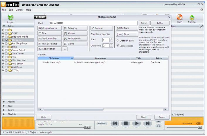Image resolution: width=207 pixels, height=136 pixels.
Task: Click the Characters spinner arrows
Action: click(111, 46)
